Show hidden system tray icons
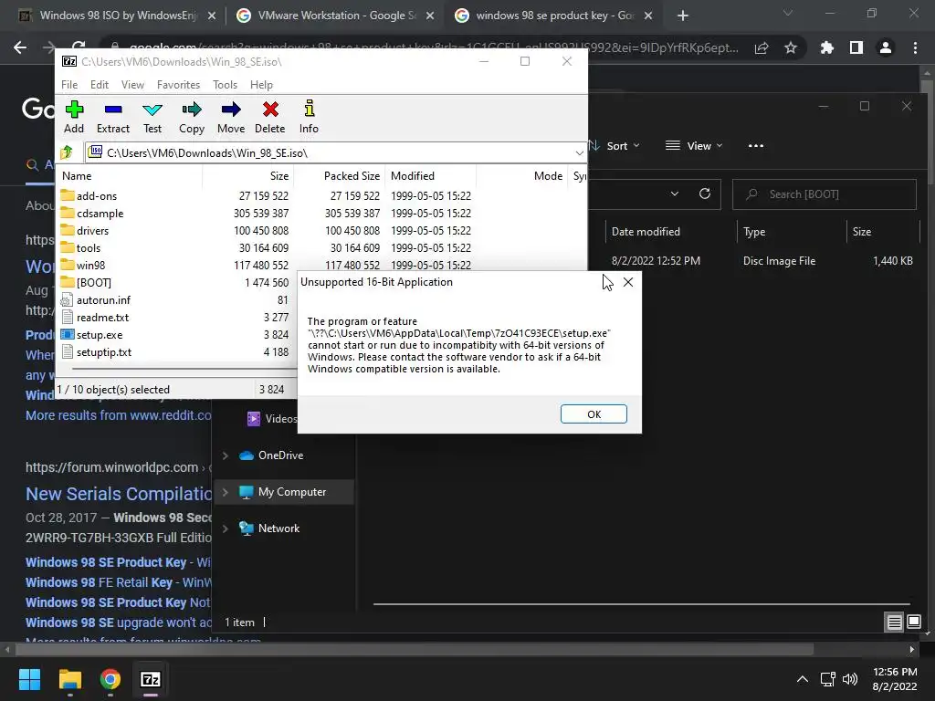935x701 pixels. tap(803, 679)
